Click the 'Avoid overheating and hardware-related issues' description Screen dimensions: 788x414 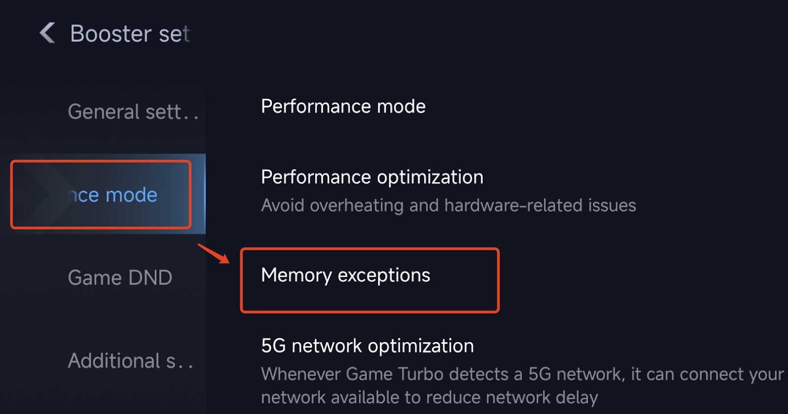coord(448,205)
